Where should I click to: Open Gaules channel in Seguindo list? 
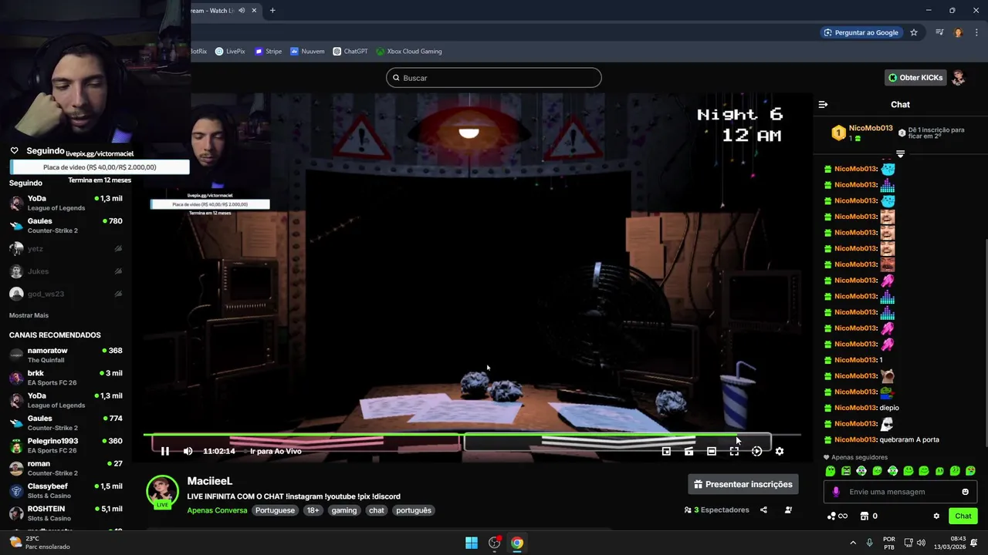(66, 225)
